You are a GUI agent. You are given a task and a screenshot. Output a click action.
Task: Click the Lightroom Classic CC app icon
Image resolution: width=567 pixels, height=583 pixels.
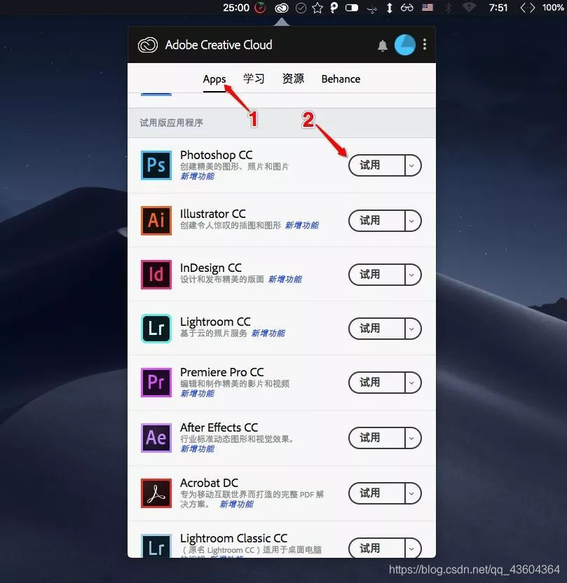point(156,545)
